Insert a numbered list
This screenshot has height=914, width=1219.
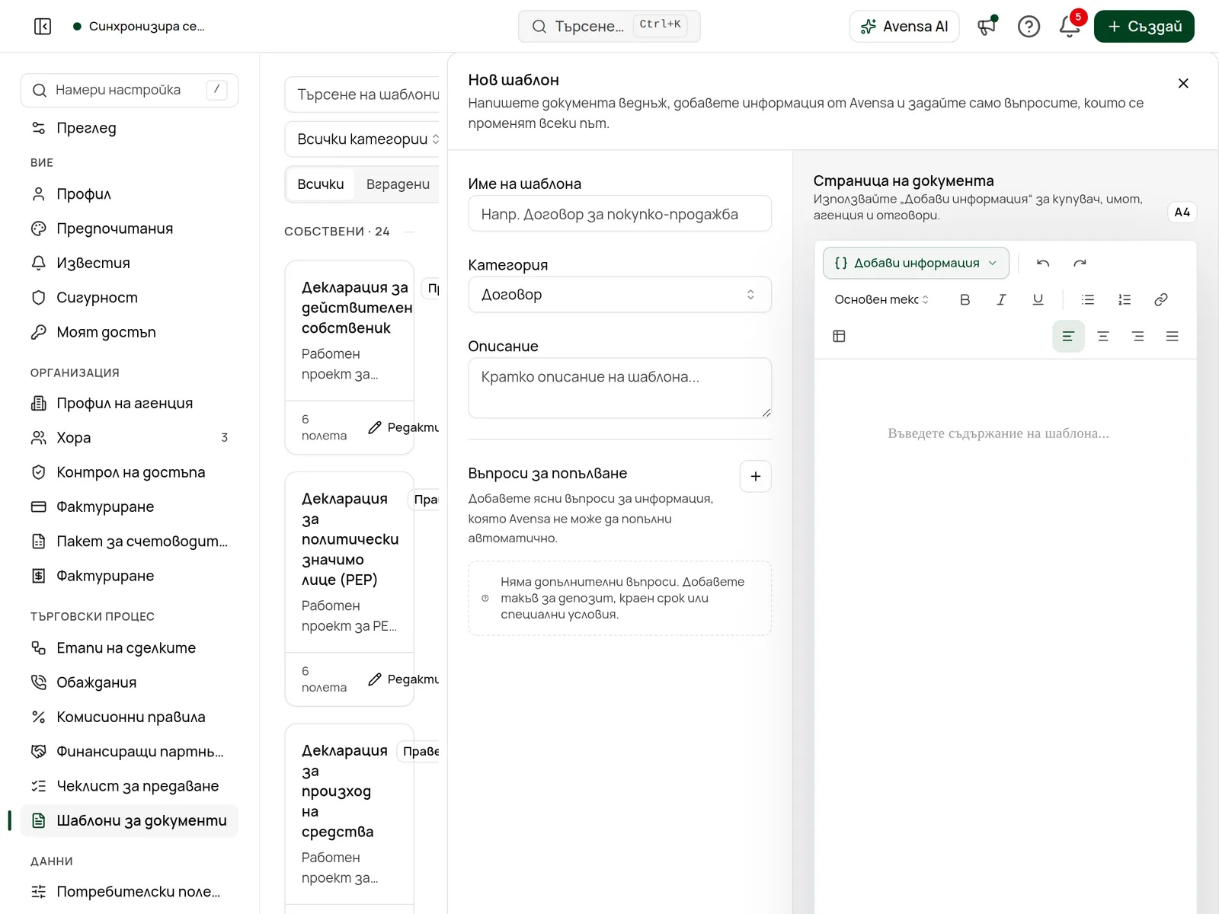click(1125, 299)
